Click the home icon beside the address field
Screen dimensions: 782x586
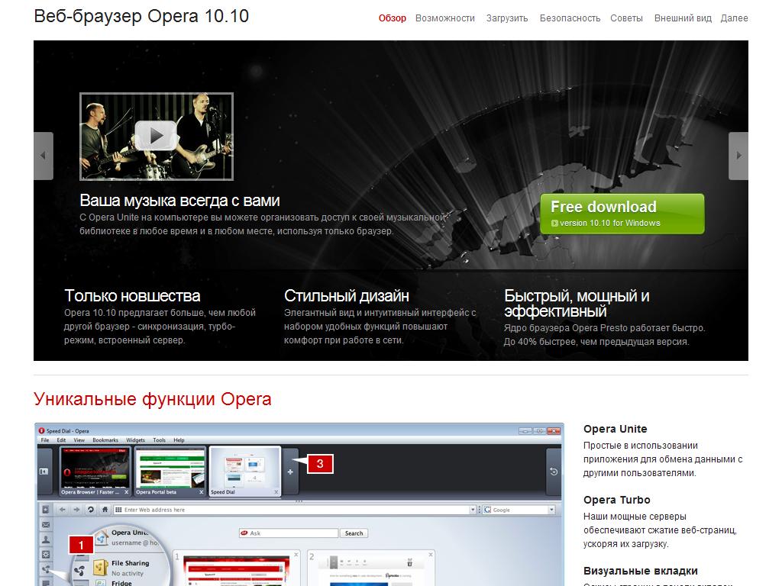[x=105, y=510]
